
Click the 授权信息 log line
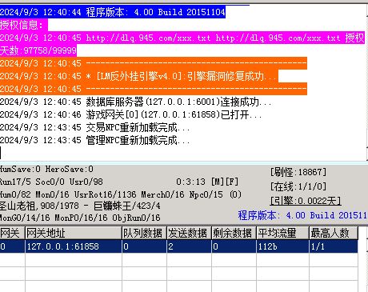pyautogui.click(x=24, y=25)
